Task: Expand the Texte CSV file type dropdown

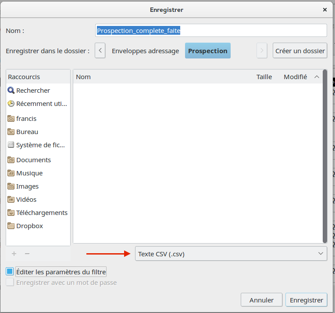Action: (231, 254)
